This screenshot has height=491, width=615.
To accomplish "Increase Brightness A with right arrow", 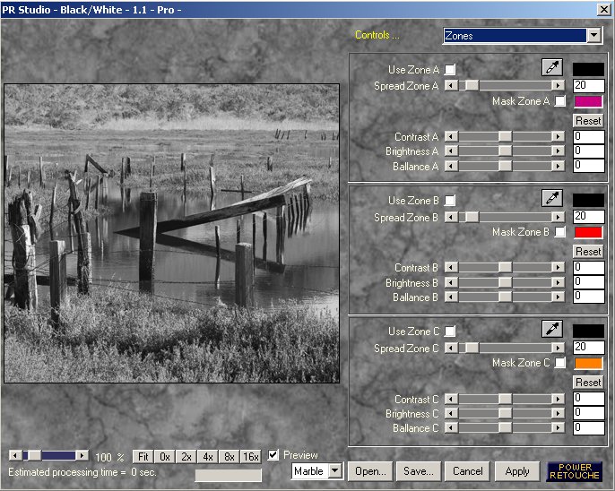I will tap(558, 151).
